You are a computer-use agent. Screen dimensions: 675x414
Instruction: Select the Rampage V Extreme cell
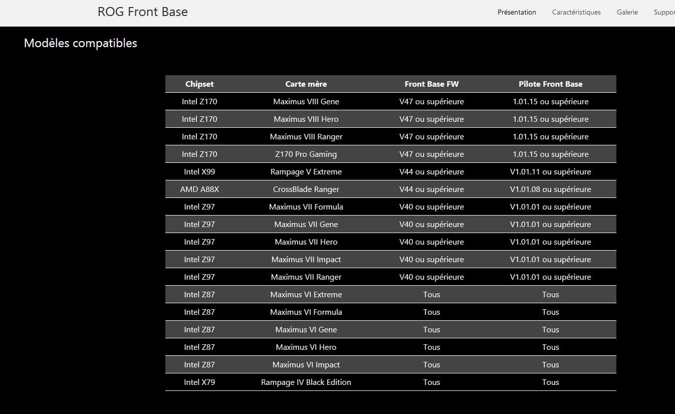click(x=306, y=172)
